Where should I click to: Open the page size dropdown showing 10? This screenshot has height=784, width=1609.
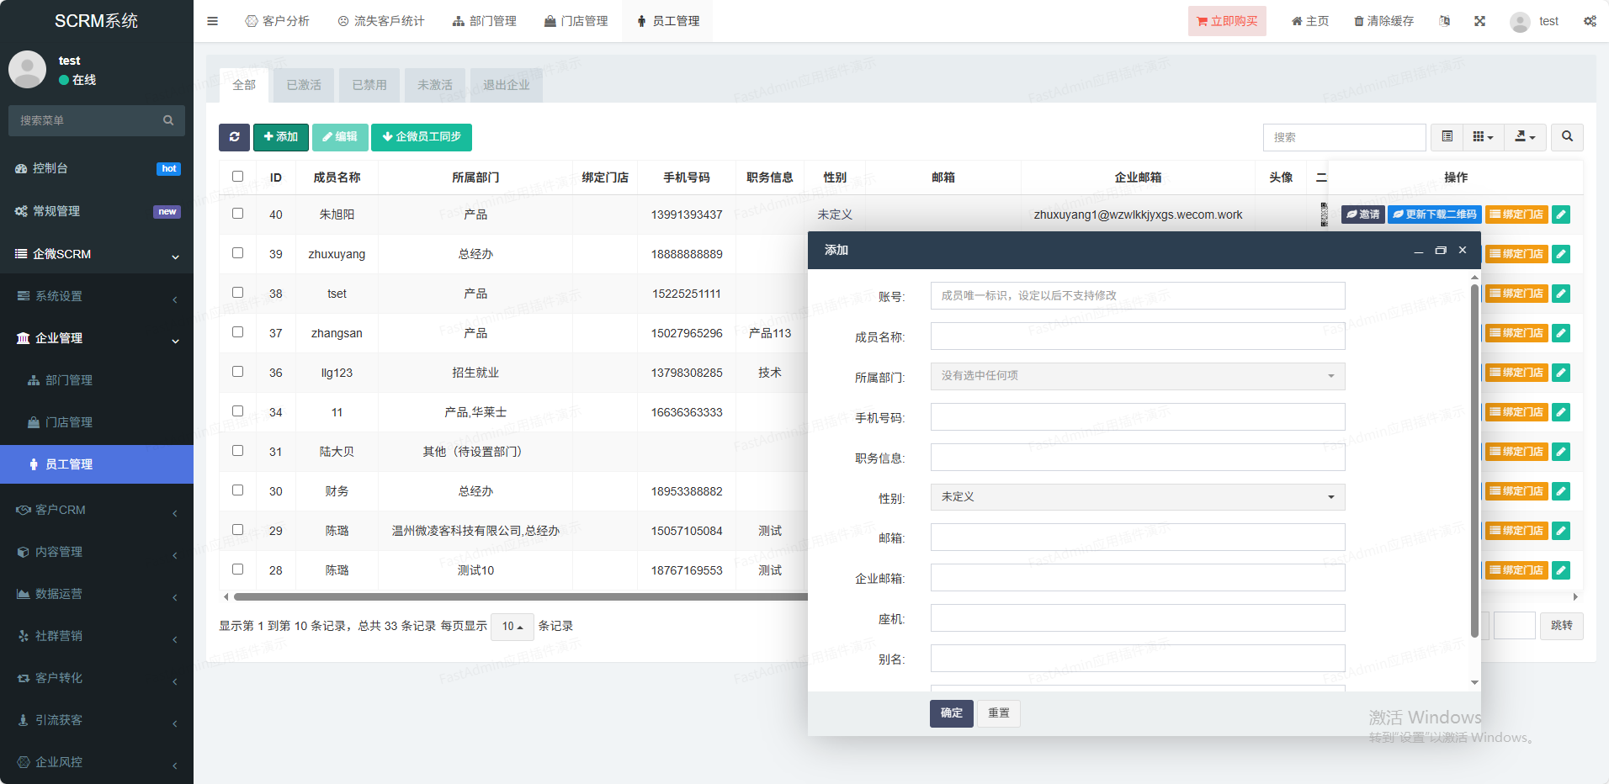point(512,627)
